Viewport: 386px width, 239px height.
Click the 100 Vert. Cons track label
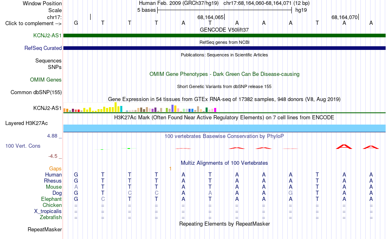[23, 146]
